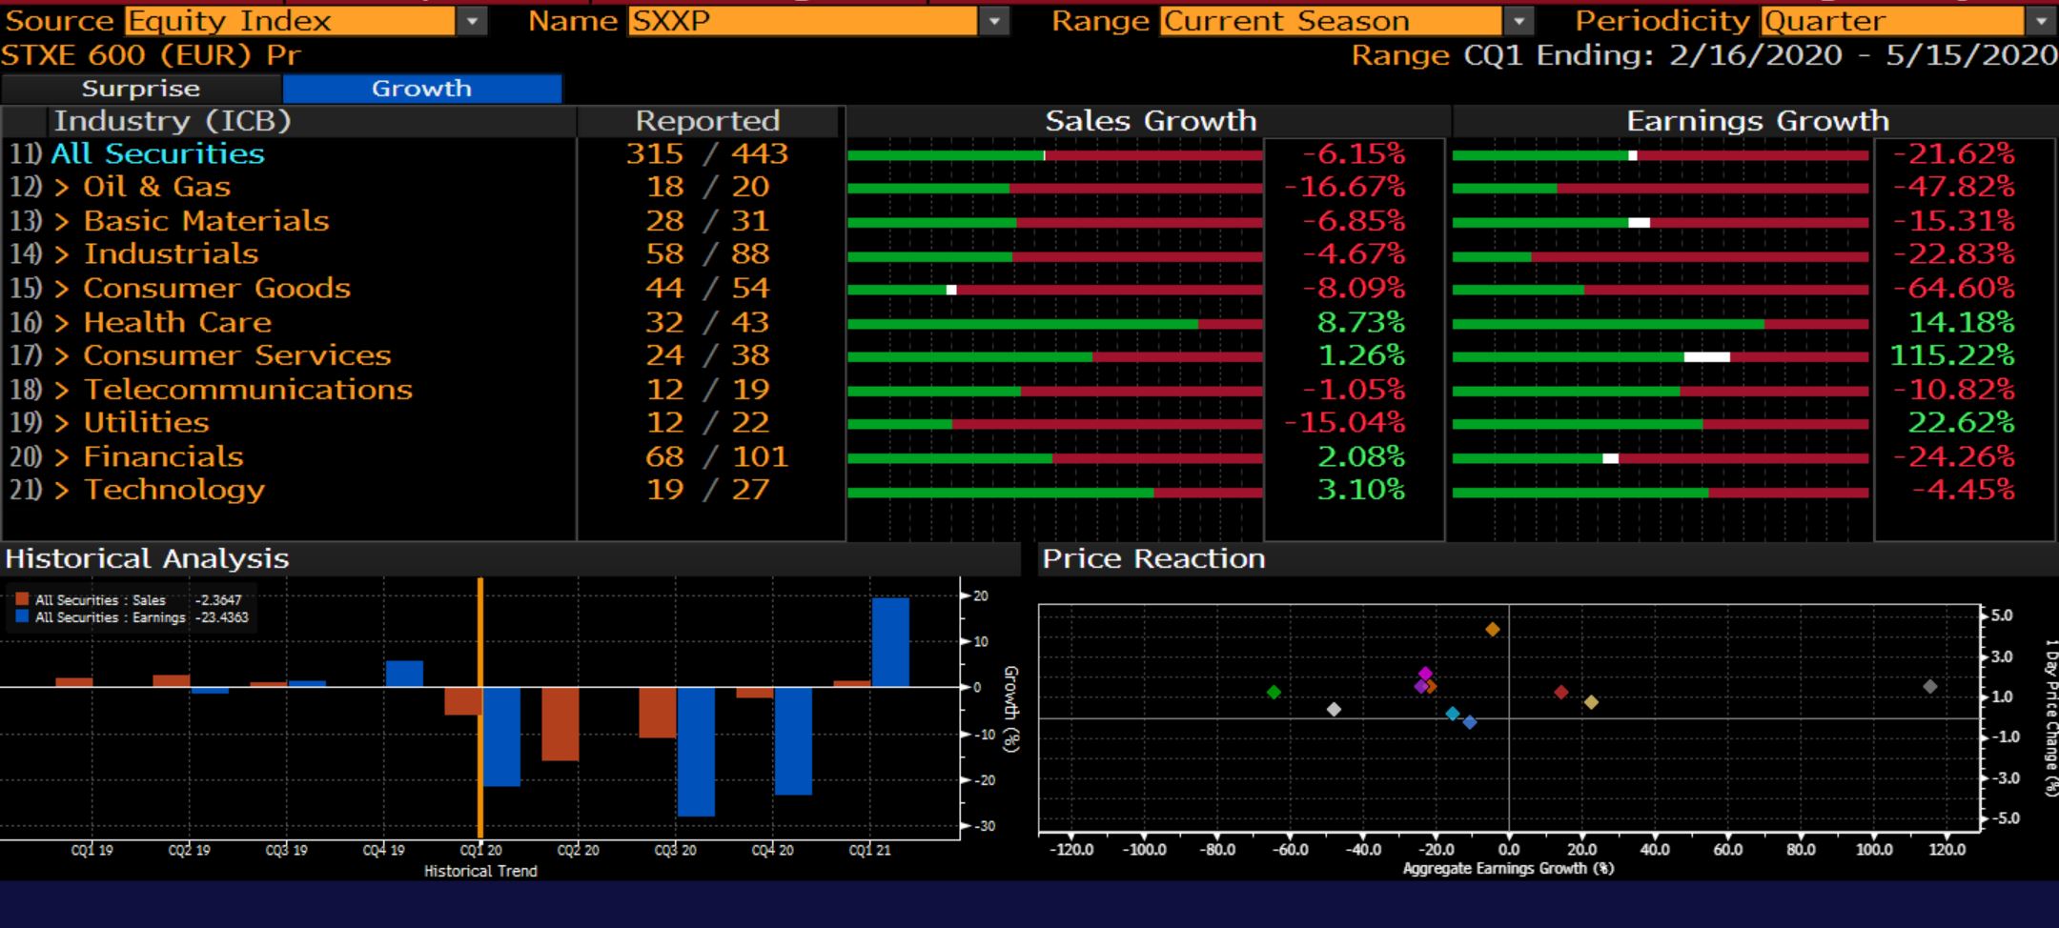Select the All Securities row
This screenshot has height=928, width=2059.
point(157,153)
